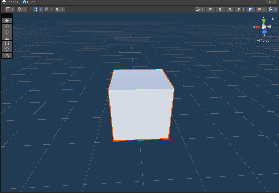Select the Move tool
The image size is (279, 193).
pos(7,26)
